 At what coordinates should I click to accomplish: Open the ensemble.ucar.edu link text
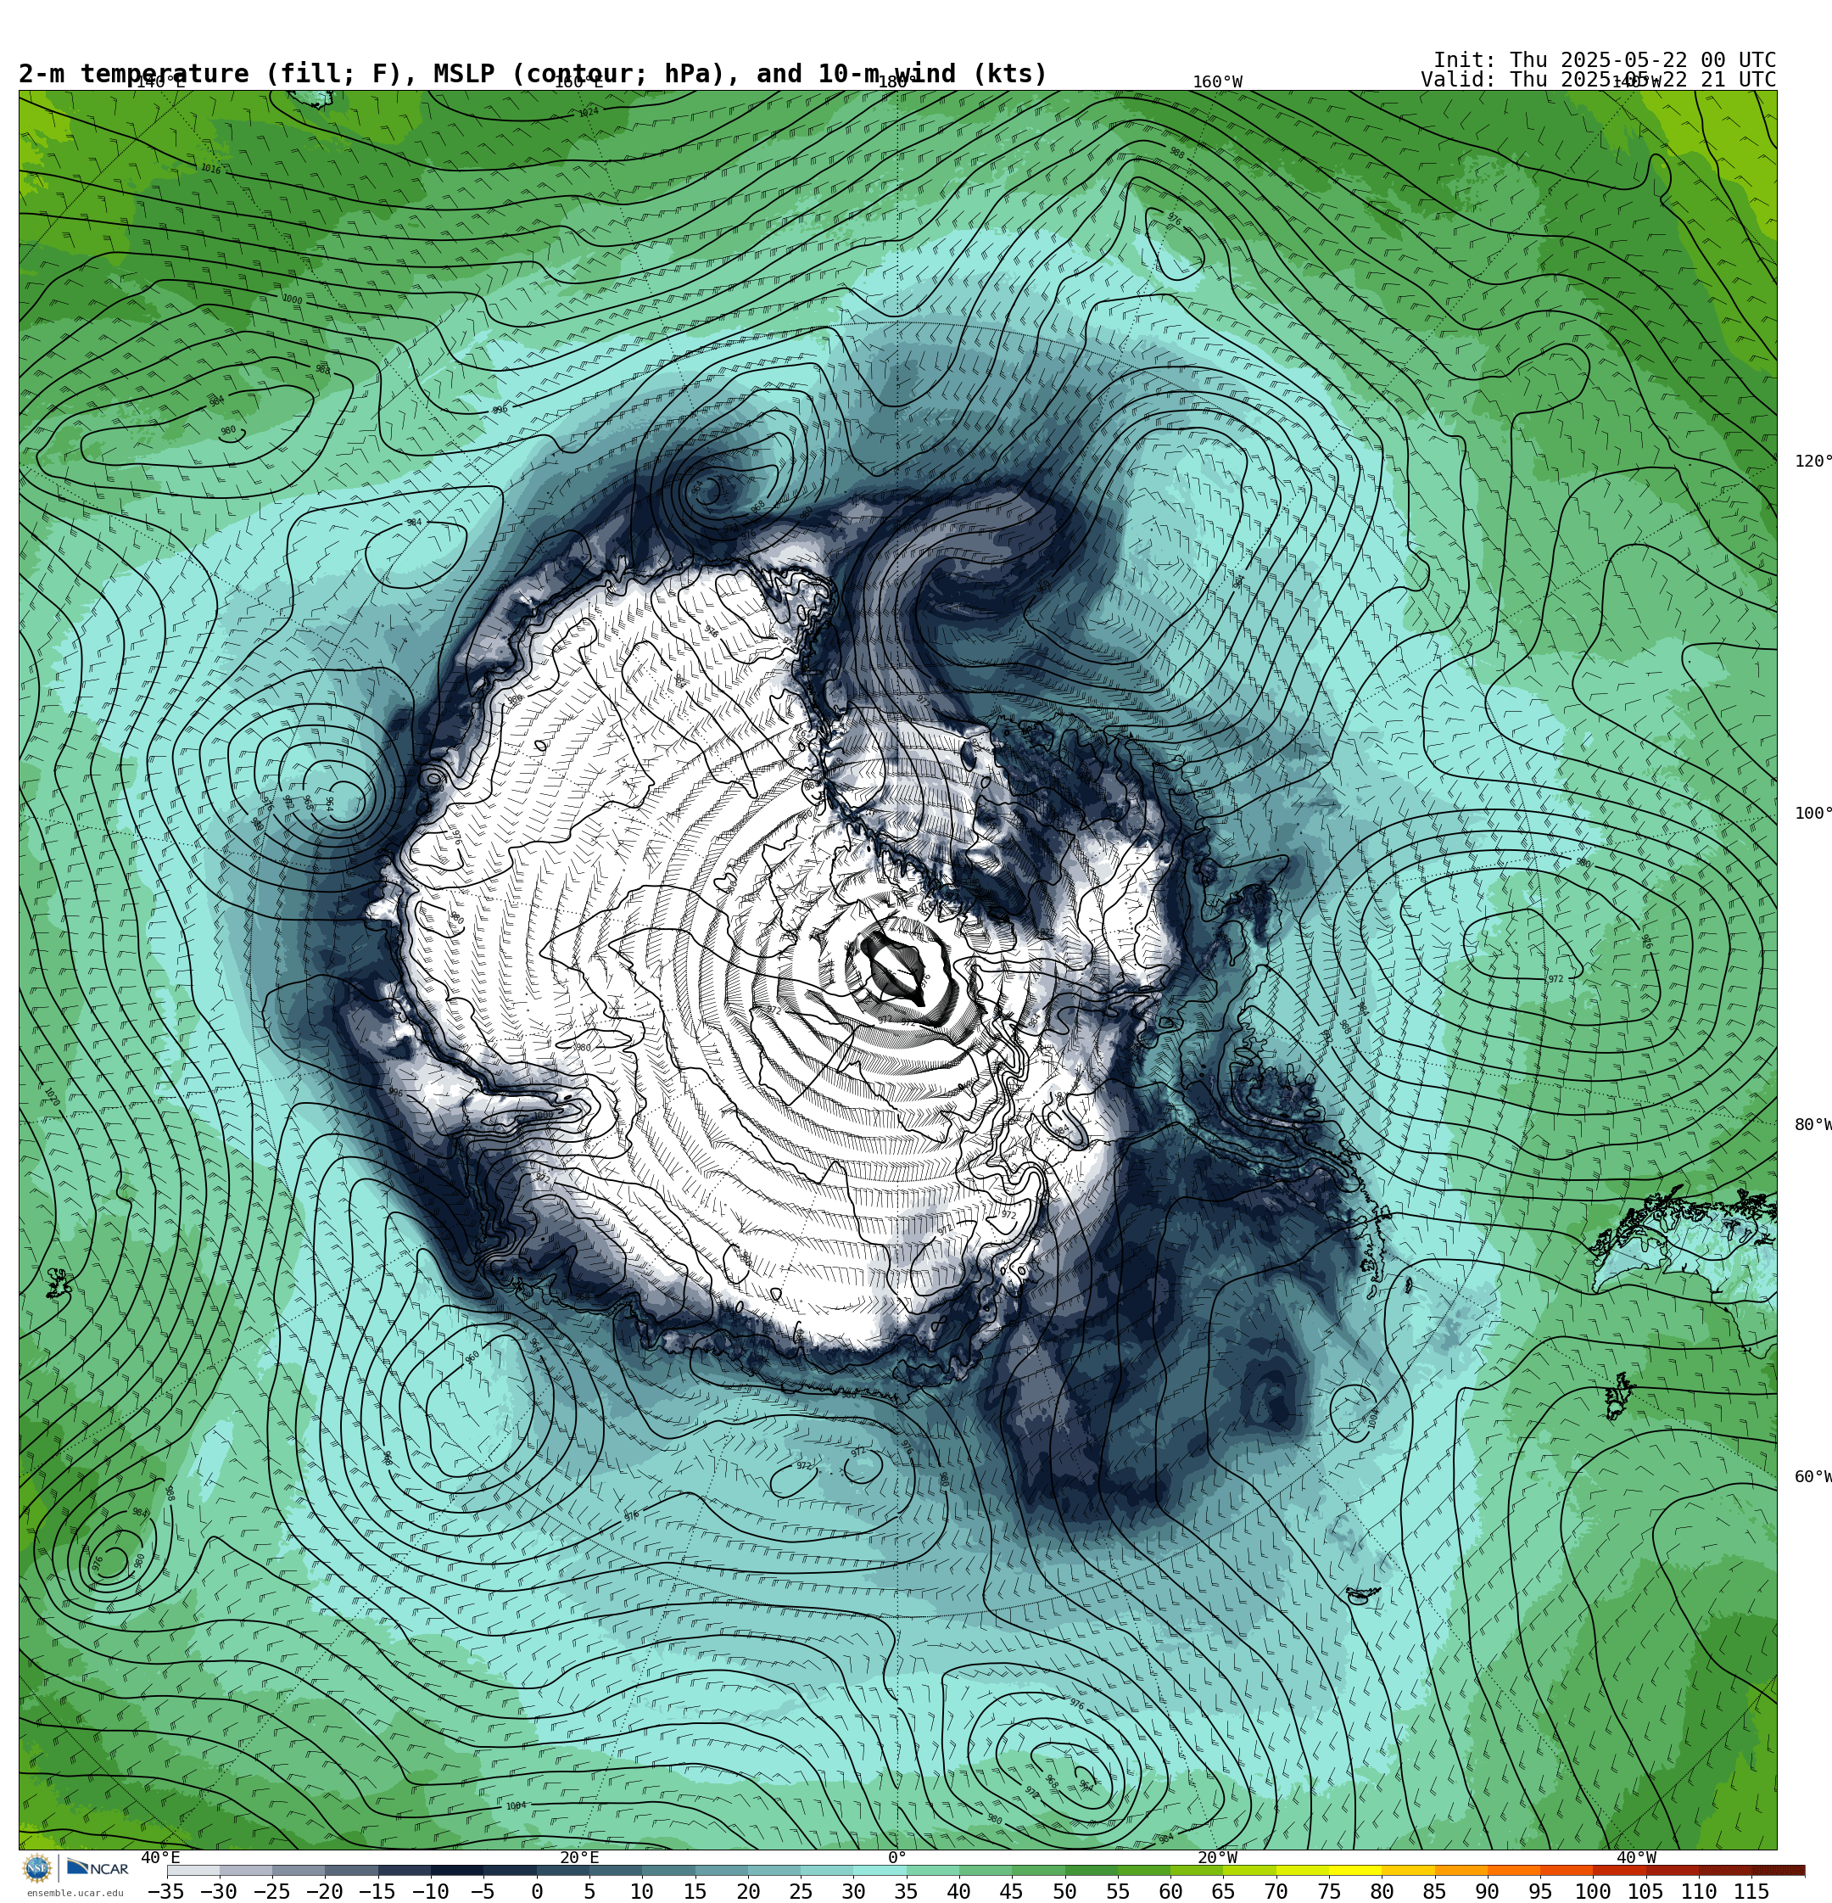click(x=75, y=1894)
